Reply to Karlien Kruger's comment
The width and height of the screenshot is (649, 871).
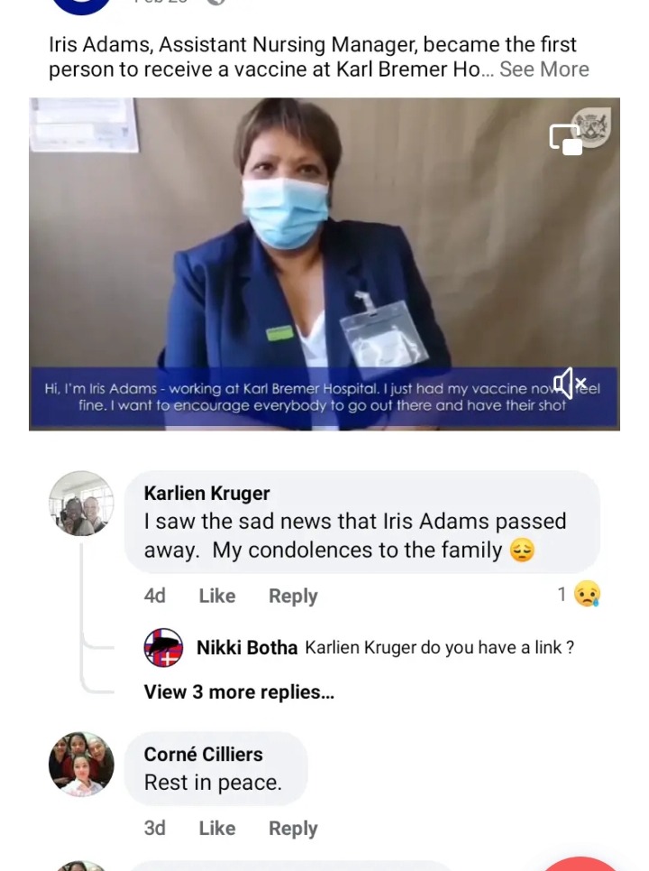click(293, 596)
